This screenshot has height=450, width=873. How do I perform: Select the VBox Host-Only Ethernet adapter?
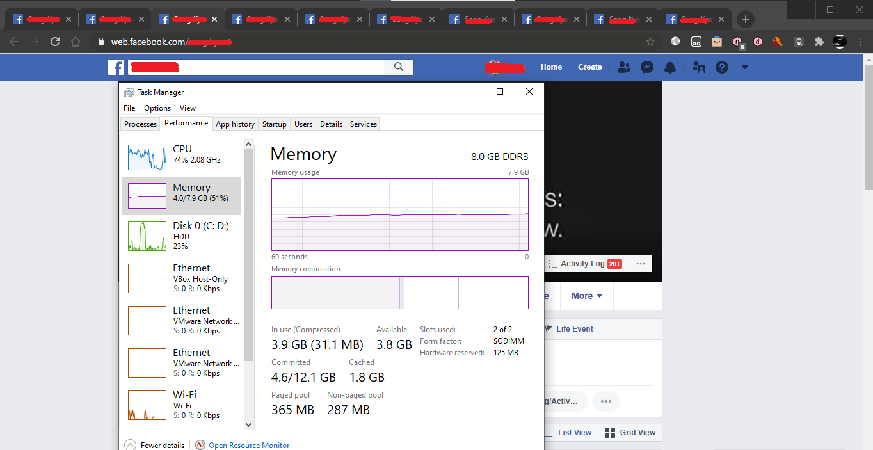tap(182, 278)
